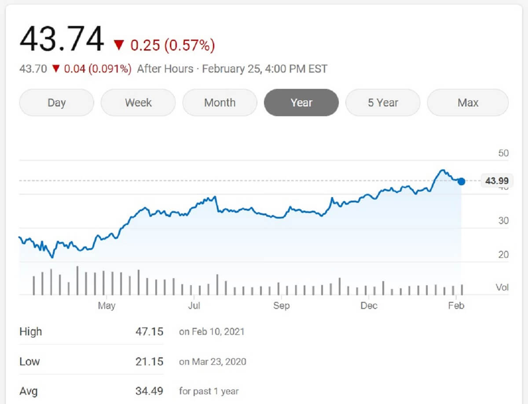
Task: Show the 5 Year chart range
Action: 383,103
